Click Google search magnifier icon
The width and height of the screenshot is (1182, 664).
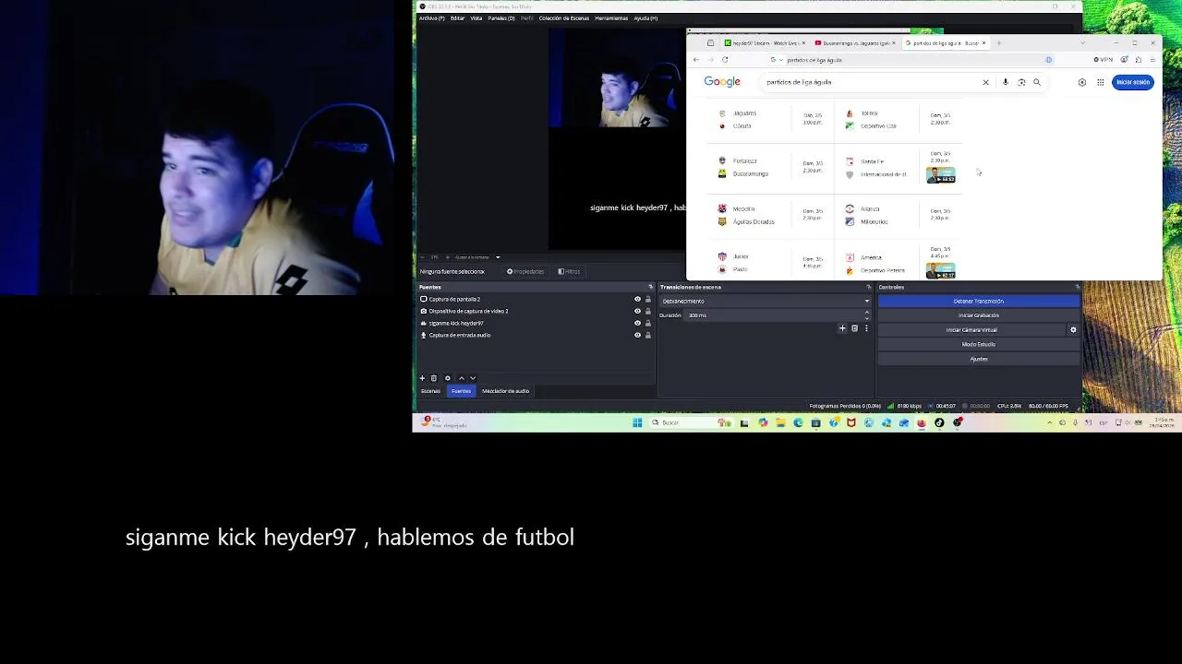(x=1037, y=82)
